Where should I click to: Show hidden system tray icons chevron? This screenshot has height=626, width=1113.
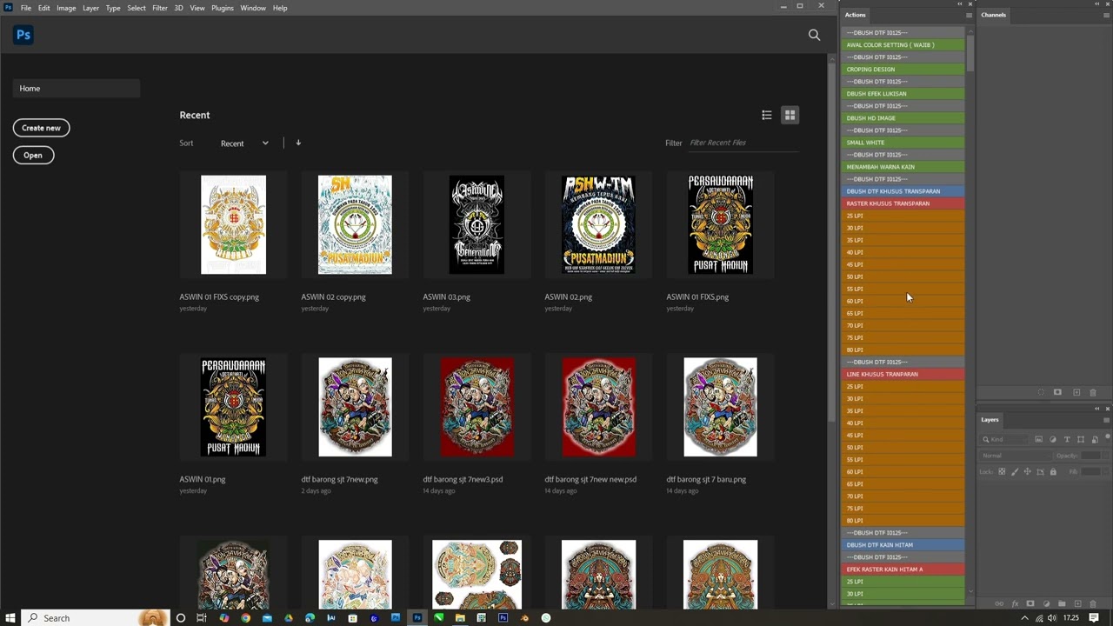pos(1024,618)
